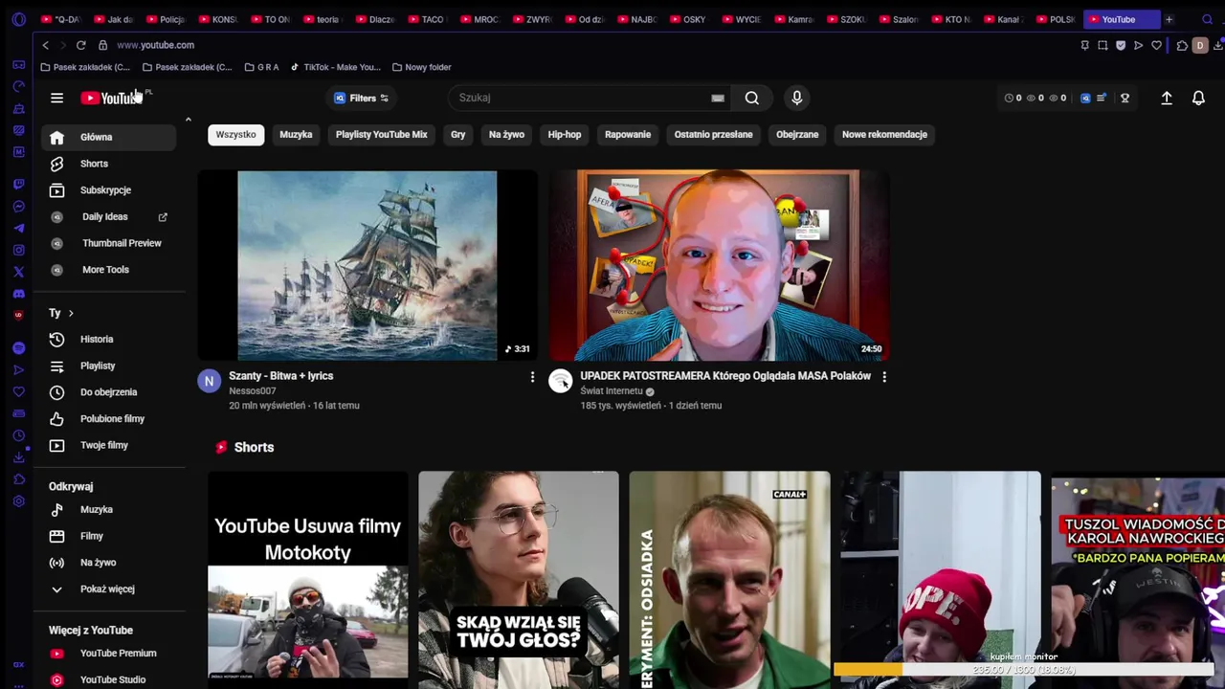
Task: Open Instagram in the Opera sidebar
Action: click(x=18, y=250)
